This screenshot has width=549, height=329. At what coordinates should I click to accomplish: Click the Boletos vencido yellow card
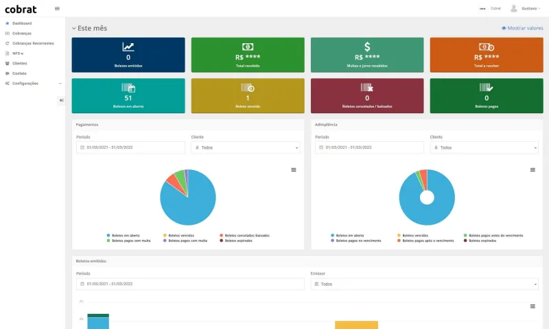pyautogui.click(x=248, y=95)
